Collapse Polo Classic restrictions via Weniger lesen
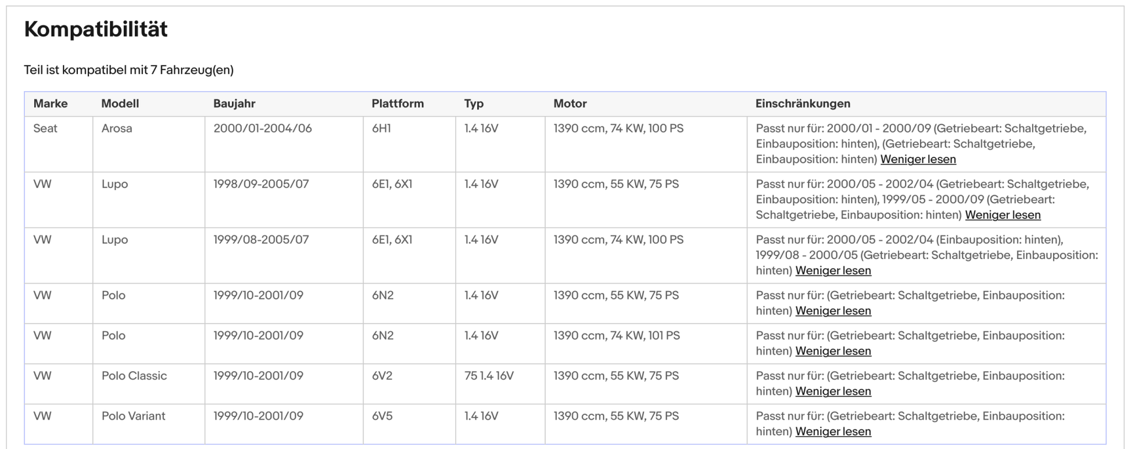1131x449 pixels. [833, 391]
